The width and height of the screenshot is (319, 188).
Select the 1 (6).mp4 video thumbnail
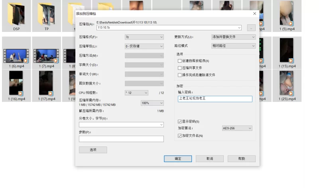(x=16, y=56)
